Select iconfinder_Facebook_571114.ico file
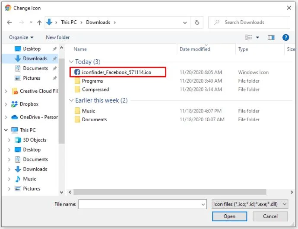This screenshot has height=229, width=298. click(117, 72)
